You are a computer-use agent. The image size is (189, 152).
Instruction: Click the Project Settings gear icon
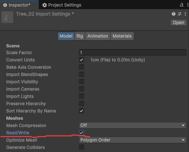(x=45, y=5)
